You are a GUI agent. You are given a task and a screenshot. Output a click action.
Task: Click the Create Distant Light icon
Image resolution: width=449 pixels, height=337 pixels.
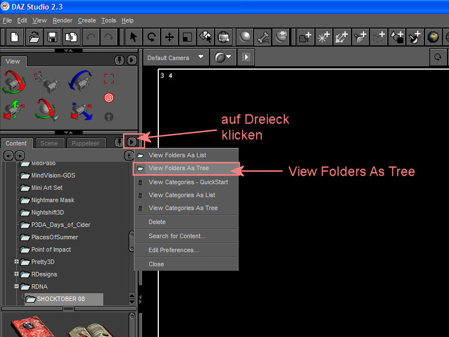pos(342,37)
